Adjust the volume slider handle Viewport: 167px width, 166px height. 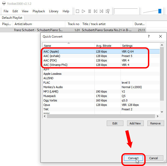pos(160,11)
